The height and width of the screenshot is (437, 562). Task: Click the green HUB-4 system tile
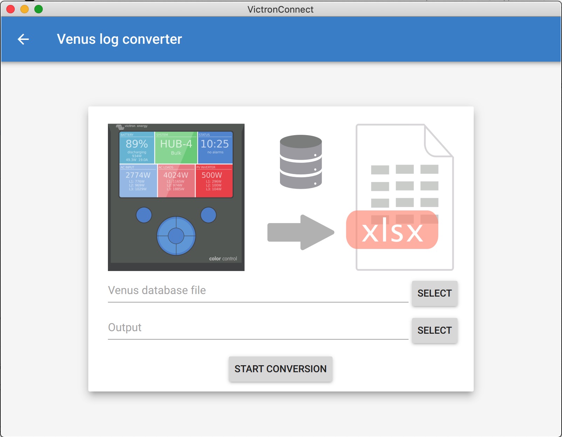(x=176, y=148)
